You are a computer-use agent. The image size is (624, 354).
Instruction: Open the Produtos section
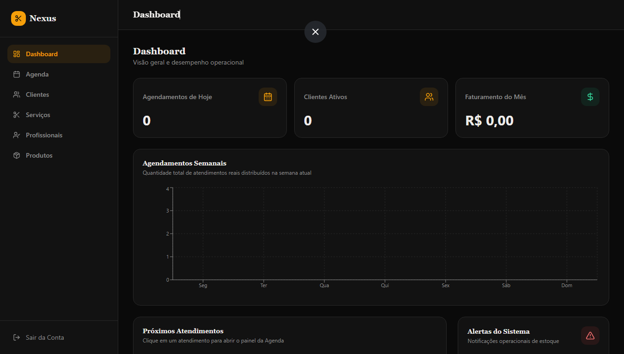tap(59, 155)
